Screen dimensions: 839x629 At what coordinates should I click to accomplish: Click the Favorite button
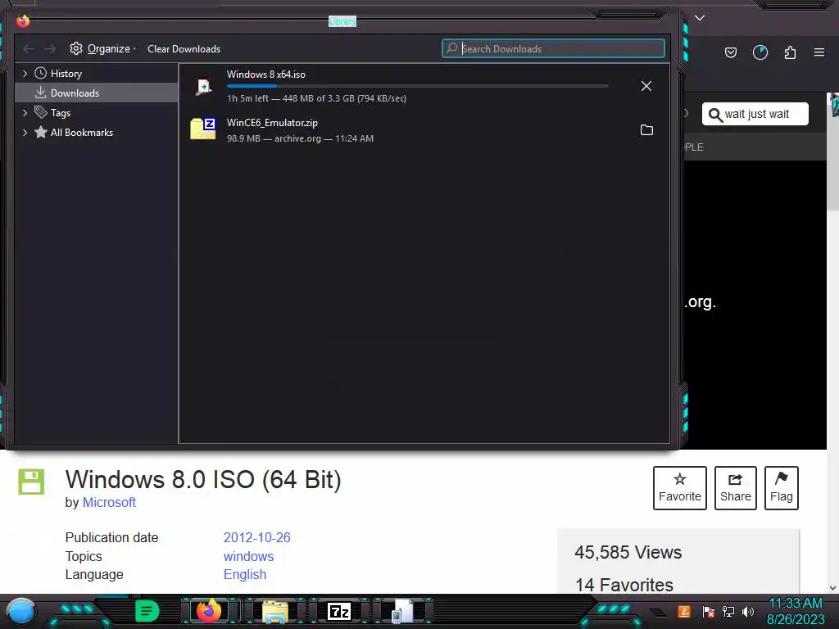tap(679, 488)
